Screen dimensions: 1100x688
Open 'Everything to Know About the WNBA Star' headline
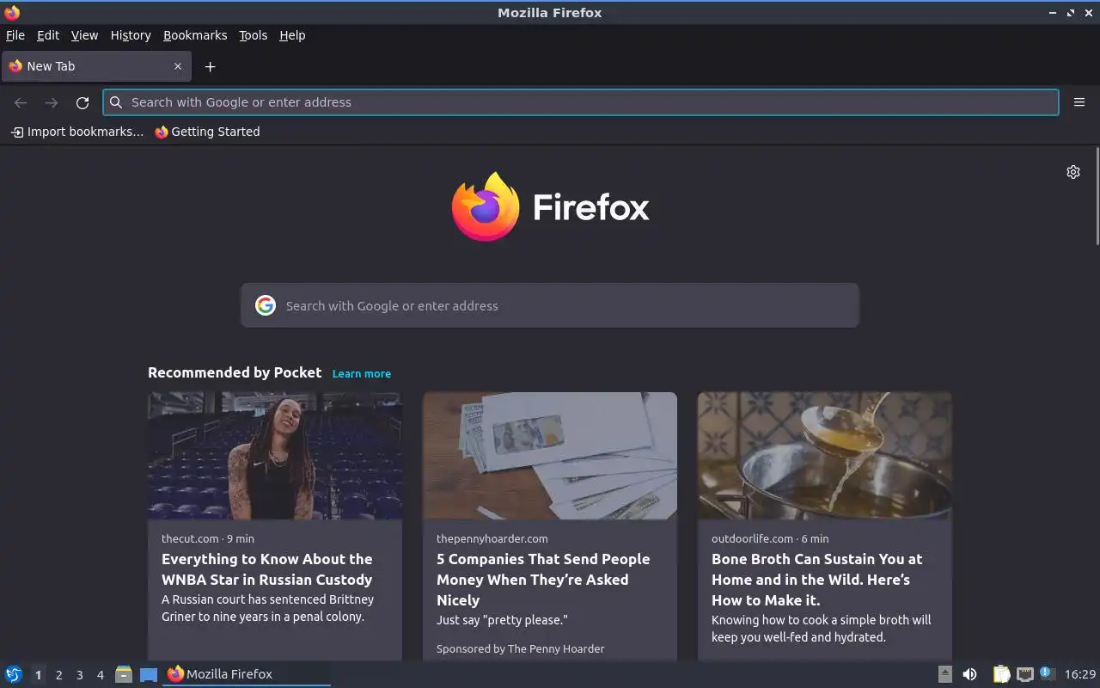pos(267,569)
